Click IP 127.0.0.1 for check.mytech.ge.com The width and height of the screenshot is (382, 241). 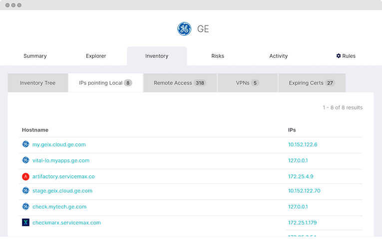tap(298, 207)
